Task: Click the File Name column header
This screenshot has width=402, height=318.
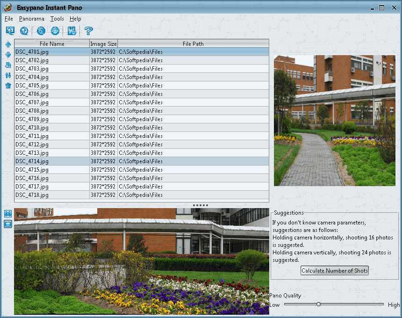Action: [x=52, y=44]
